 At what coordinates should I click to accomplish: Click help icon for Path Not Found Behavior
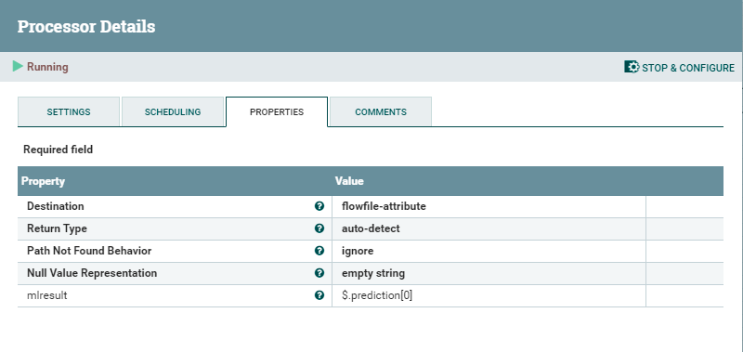tap(319, 251)
